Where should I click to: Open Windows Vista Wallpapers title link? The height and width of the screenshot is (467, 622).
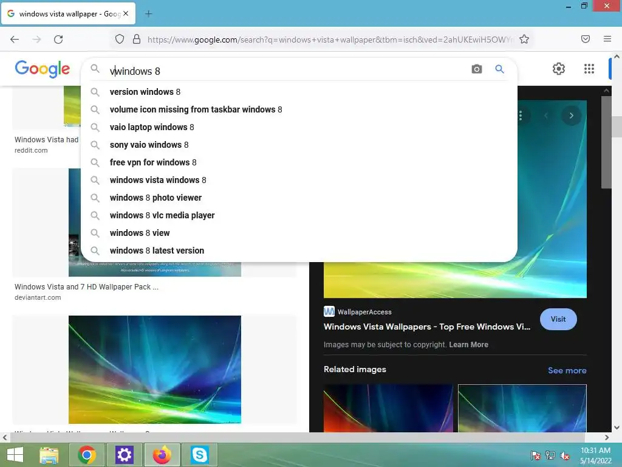click(427, 327)
